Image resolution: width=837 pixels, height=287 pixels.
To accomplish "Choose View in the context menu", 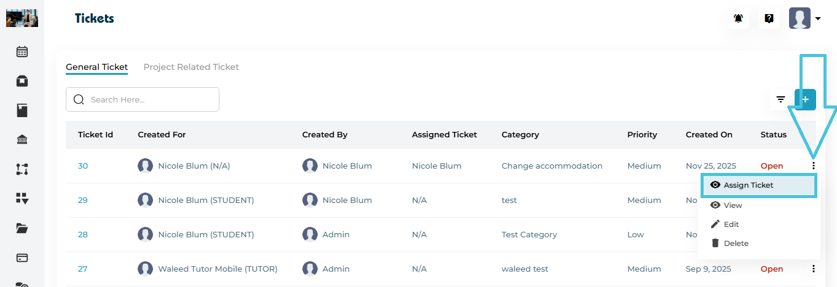I will pos(733,205).
